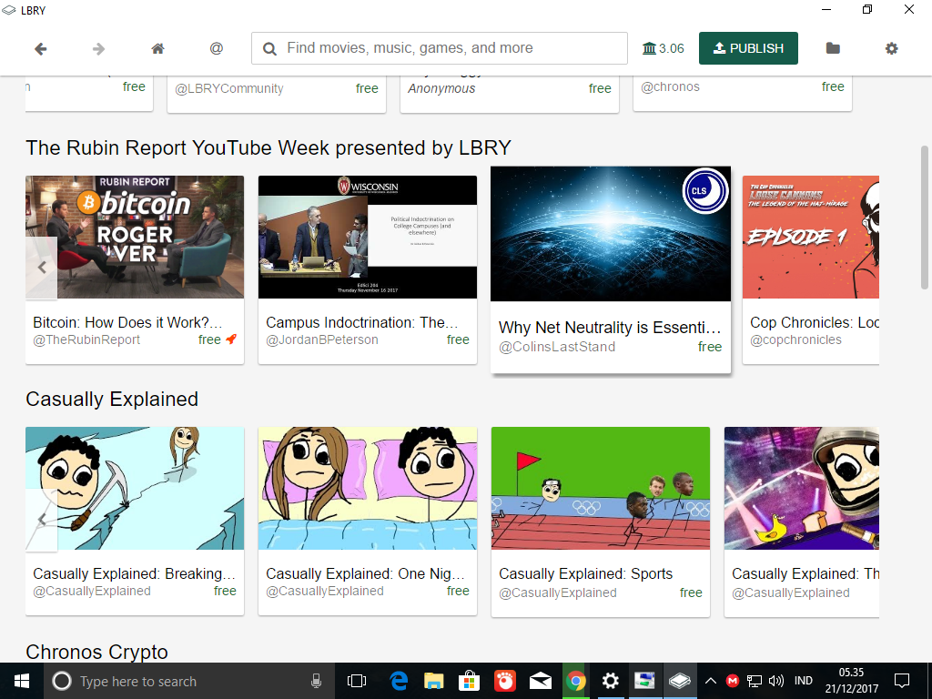This screenshot has width=932, height=699.
Task: Open the Wisconsin campus lecture thumbnail
Action: pyautogui.click(x=368, y=238)
